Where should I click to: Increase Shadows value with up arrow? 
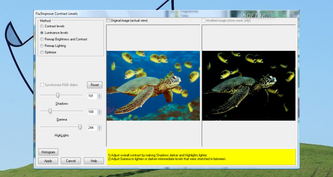tap(99, 95)
